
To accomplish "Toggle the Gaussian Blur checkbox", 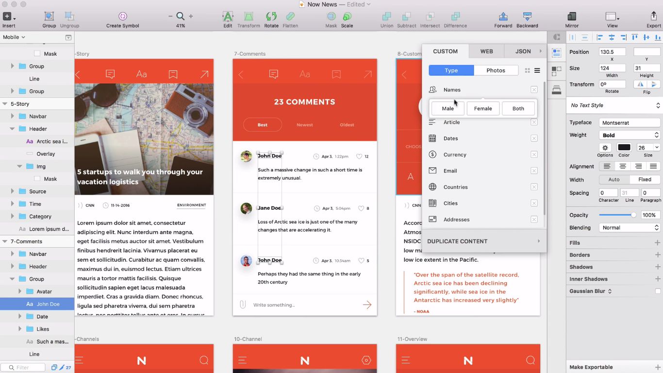I will [x=658, y=291].
